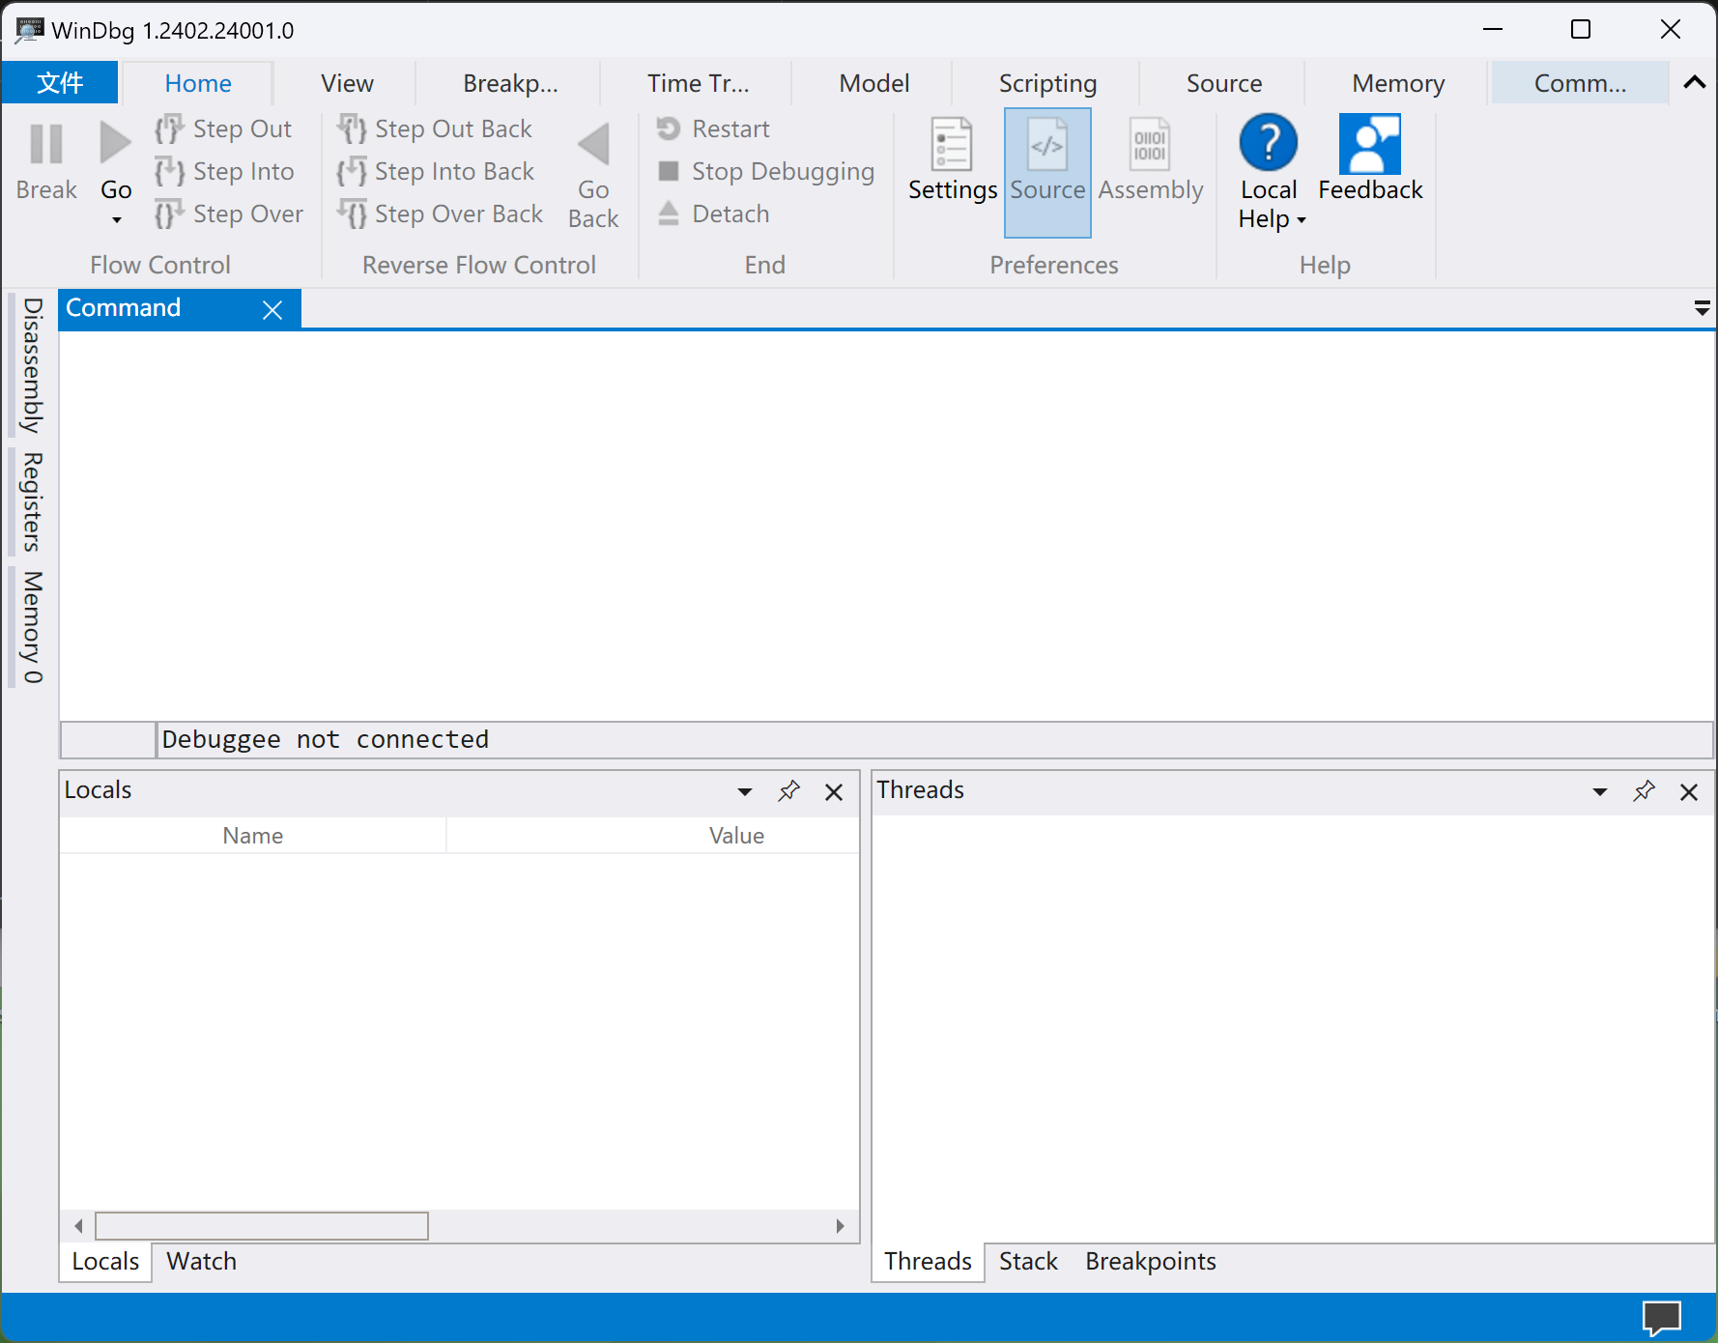Click the Locals horizontal scrollbar thumb

[262, 1226]
